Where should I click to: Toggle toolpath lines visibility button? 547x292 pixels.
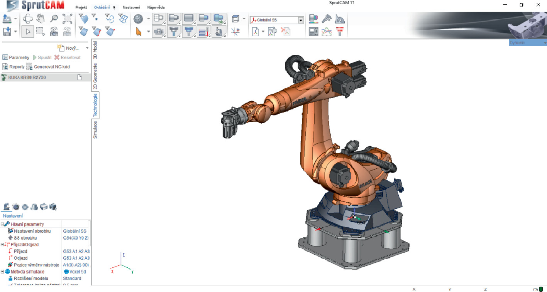(x=204, y=32)
